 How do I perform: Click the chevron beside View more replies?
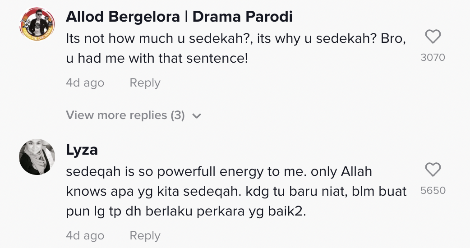point(196,116)
